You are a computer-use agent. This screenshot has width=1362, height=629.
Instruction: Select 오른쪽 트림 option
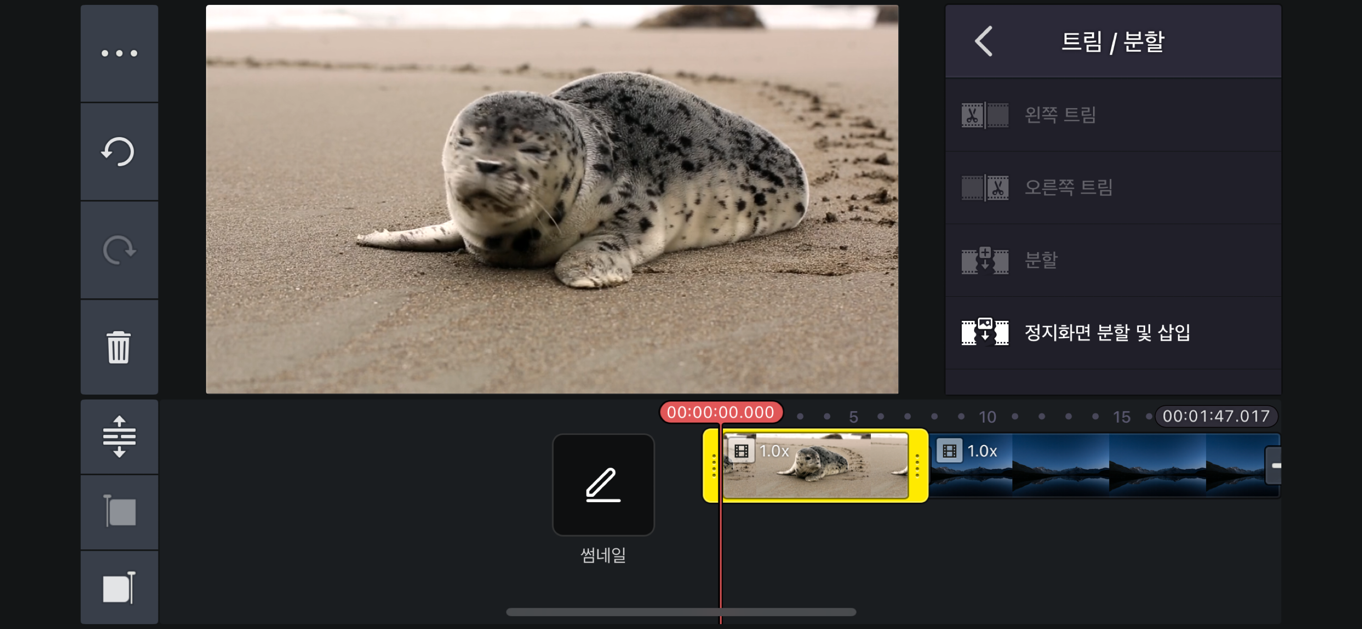coord(1113,187)
